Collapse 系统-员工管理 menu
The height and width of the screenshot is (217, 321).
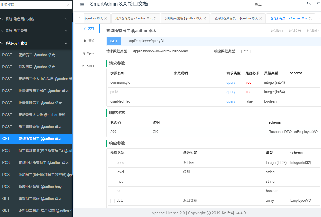[x=36, y=43]
